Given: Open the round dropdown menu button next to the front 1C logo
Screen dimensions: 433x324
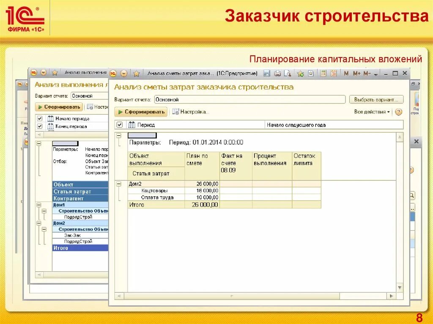Looking at the screenshot, I should [124, 74].
